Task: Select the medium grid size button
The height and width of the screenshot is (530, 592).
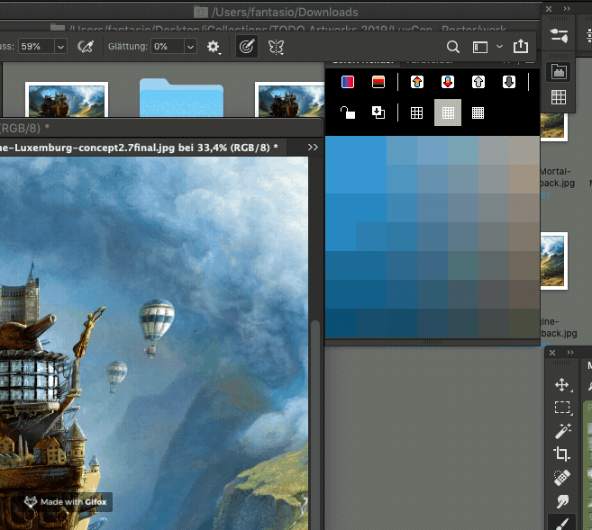Action: click(x=448, y=112)
